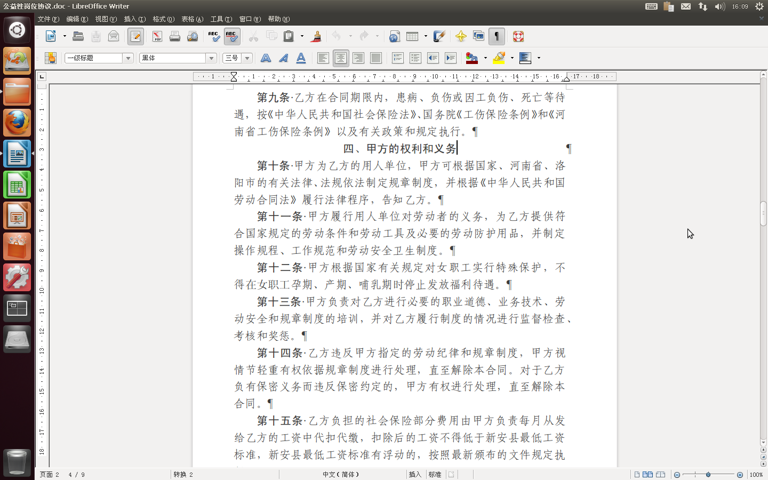Click the New document icon
The width and height of the screenshot is (768, 480).
[51, 36]
